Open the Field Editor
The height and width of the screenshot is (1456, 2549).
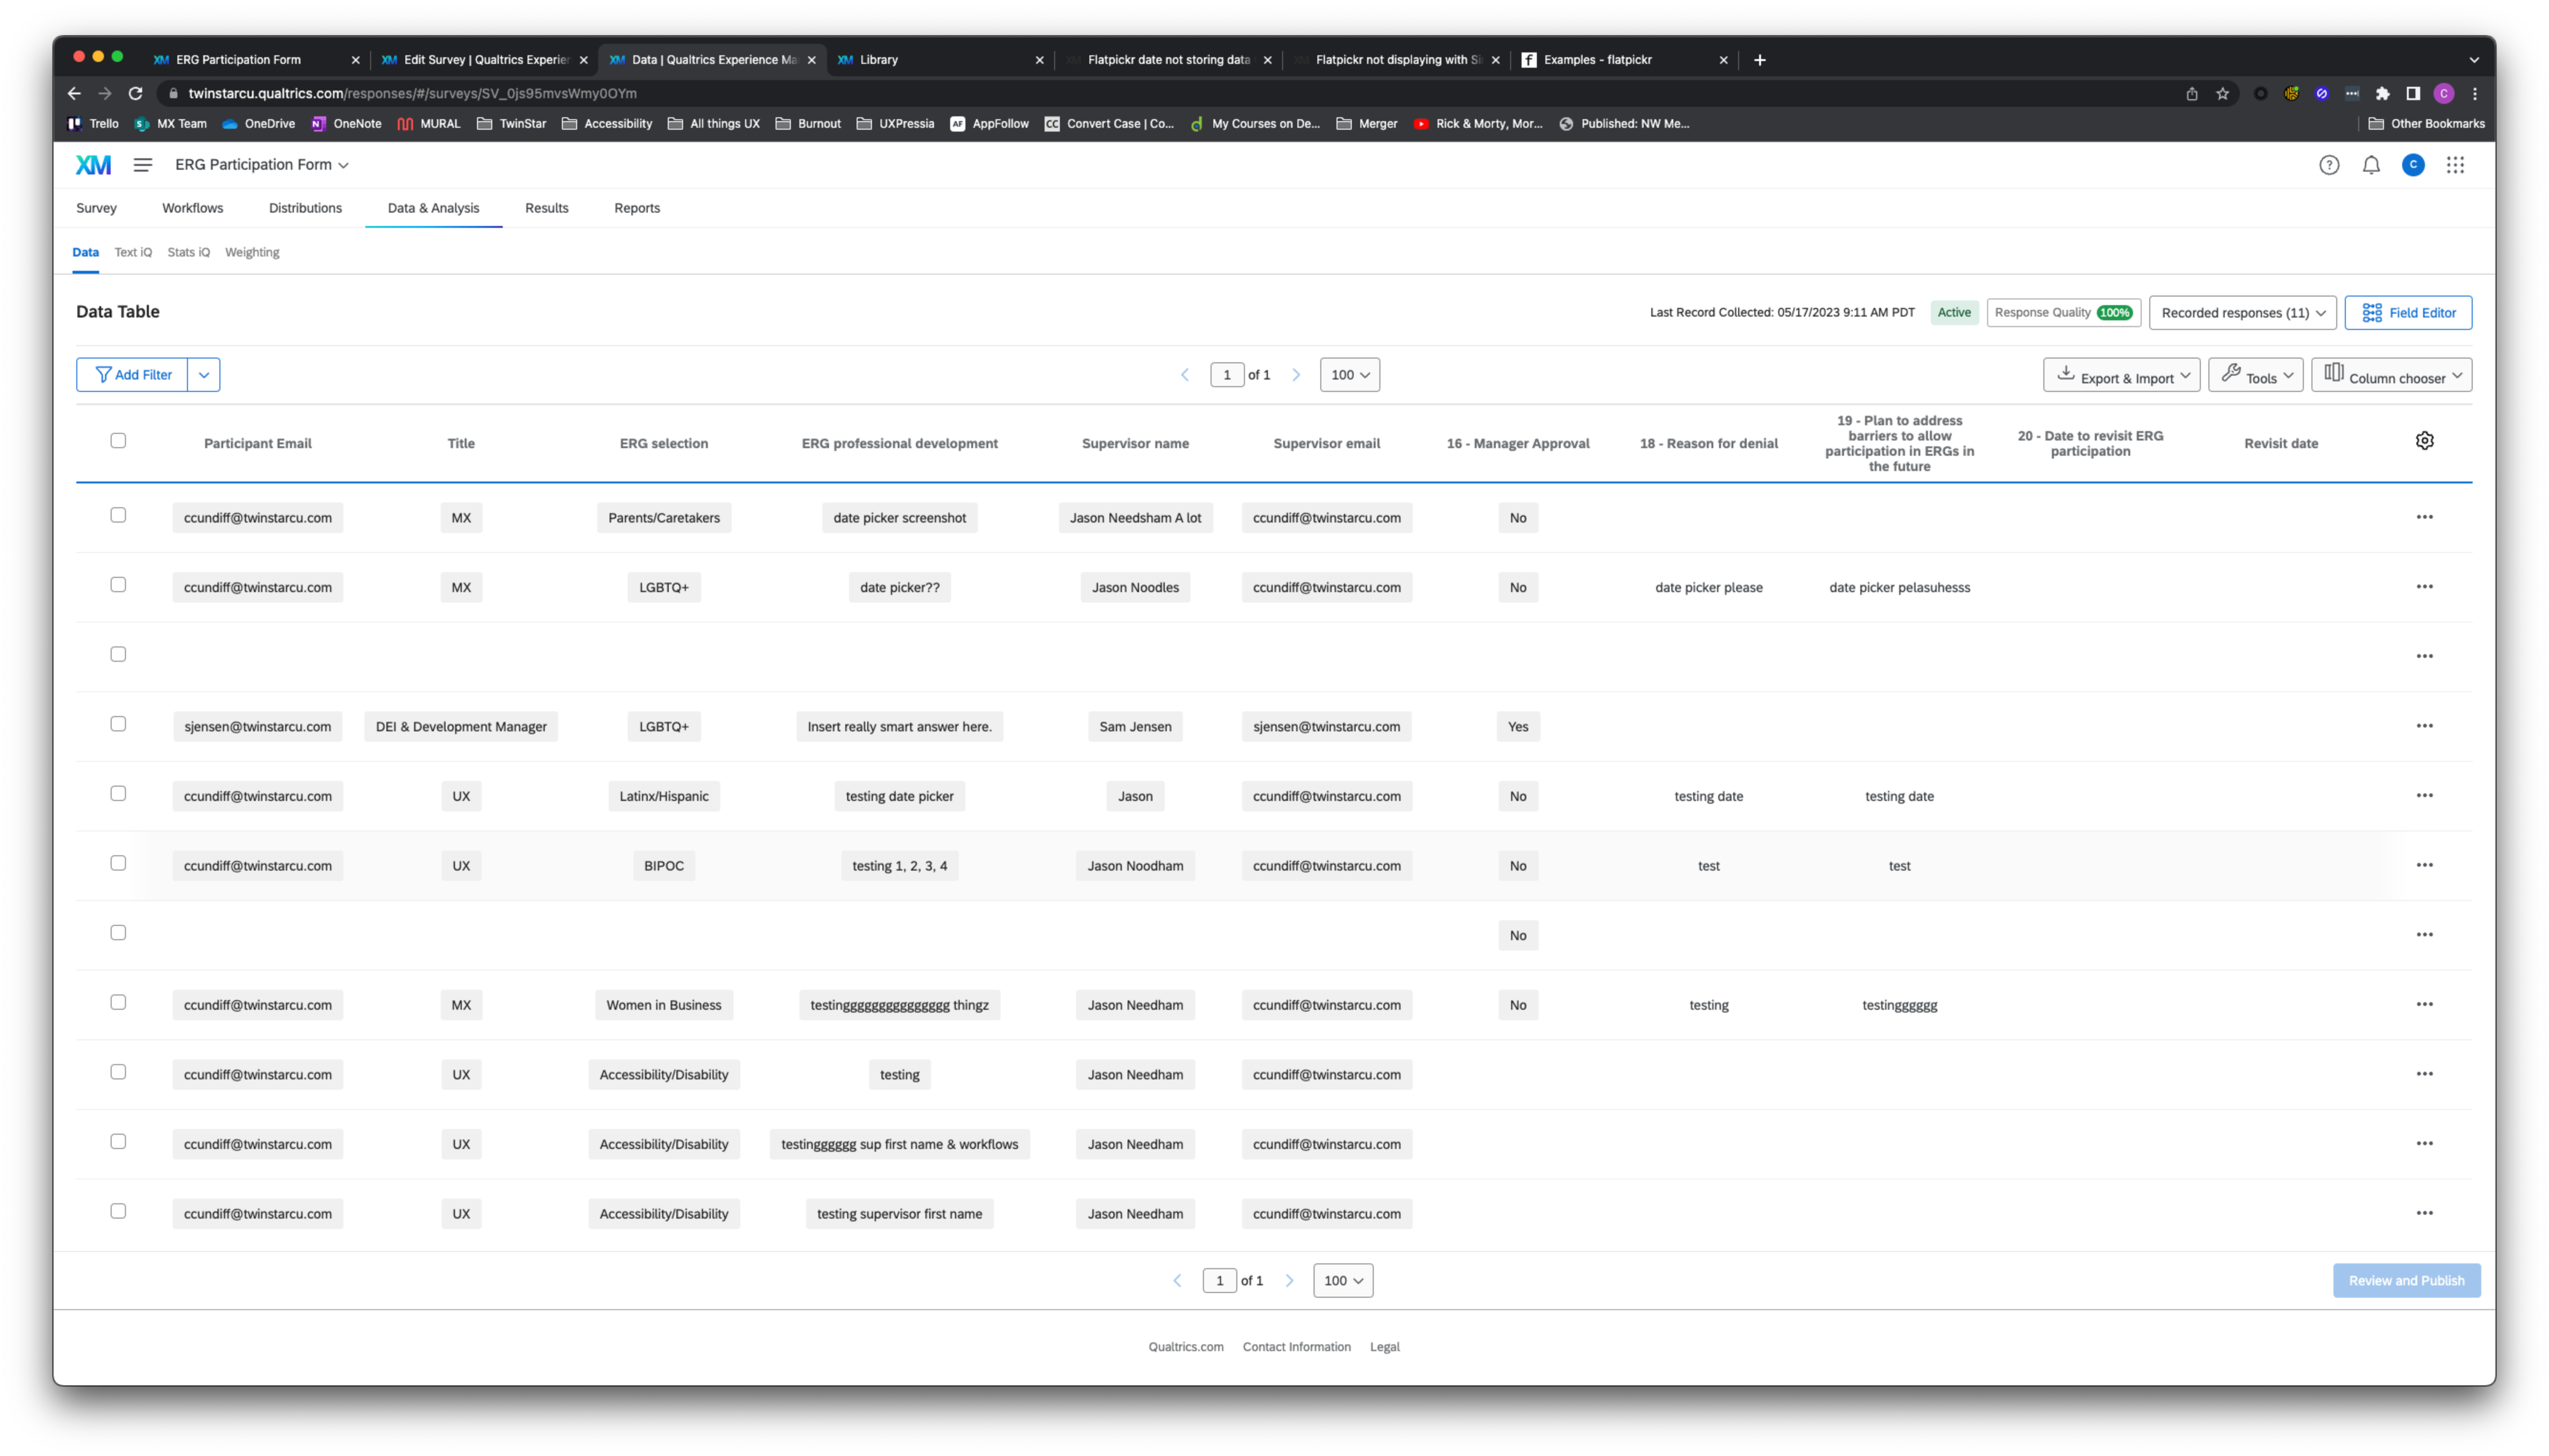click(x=2408, y=313)
